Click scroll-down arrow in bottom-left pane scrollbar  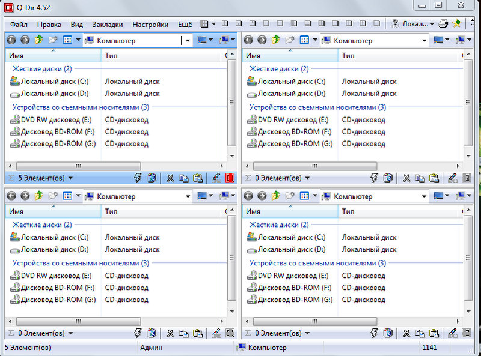pos(232,312)
